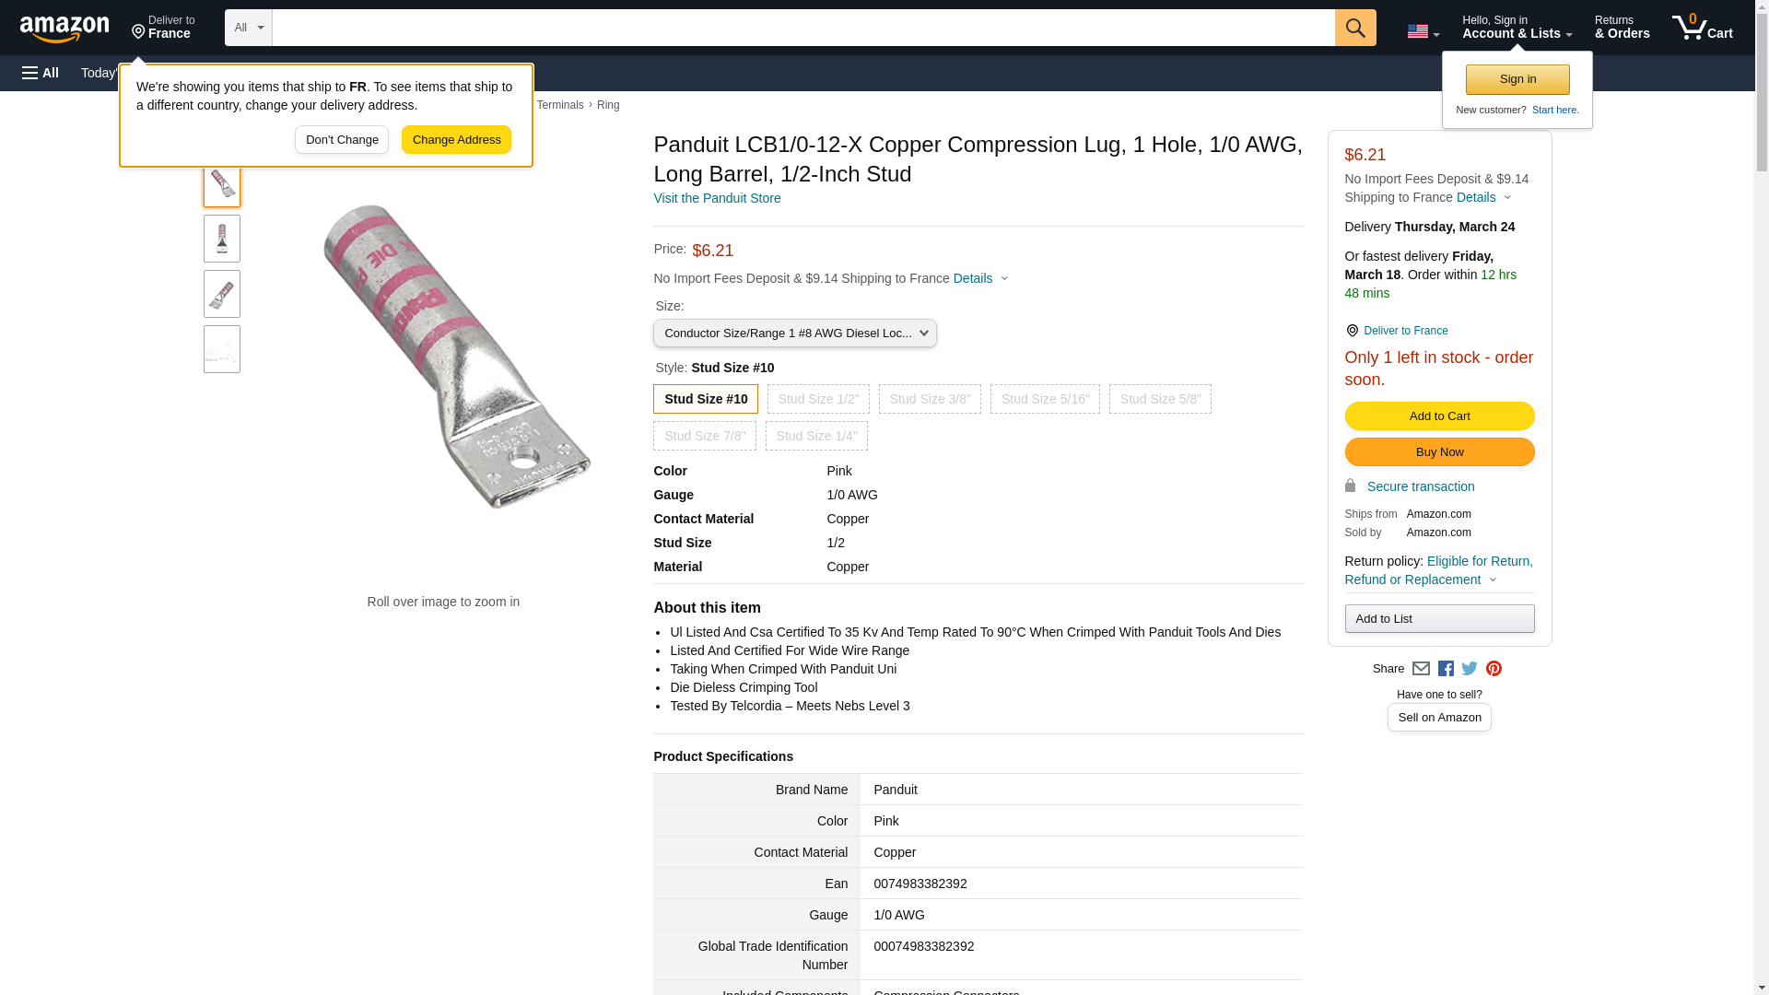The width and height of the screenshot is (1769, 995).
Task: Share product via email icon
Action: (x=1421, y=669)
